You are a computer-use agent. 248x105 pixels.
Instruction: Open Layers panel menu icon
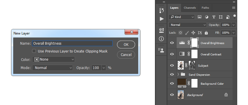(x=234, y=8)
